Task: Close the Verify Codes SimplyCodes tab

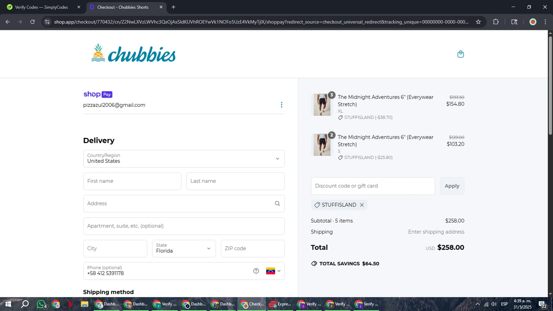Action: point(79,7)
